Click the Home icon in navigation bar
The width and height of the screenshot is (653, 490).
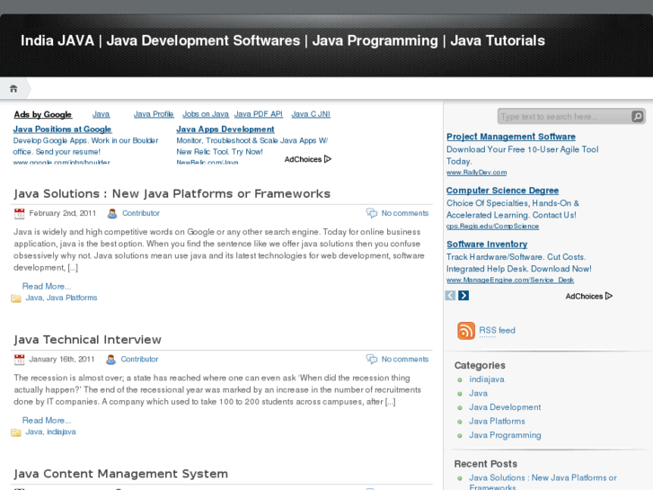point(13,88)
